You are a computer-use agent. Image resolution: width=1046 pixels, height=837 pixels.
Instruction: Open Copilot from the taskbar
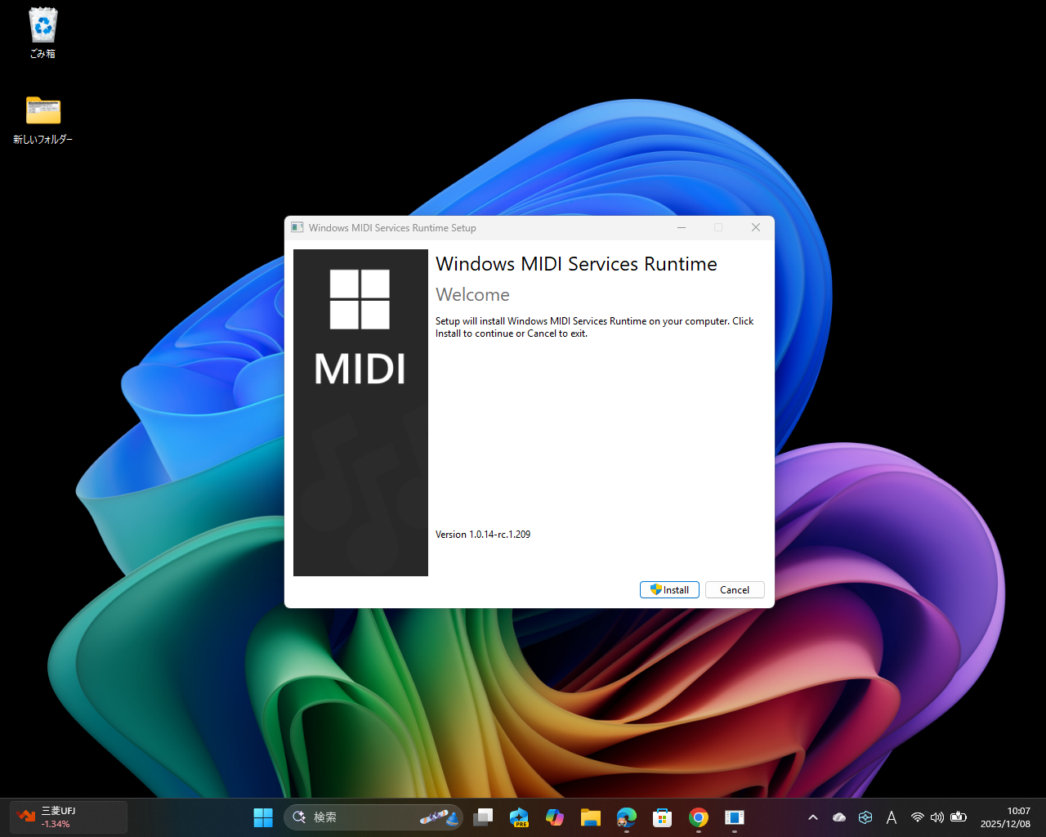coord(555,817)
